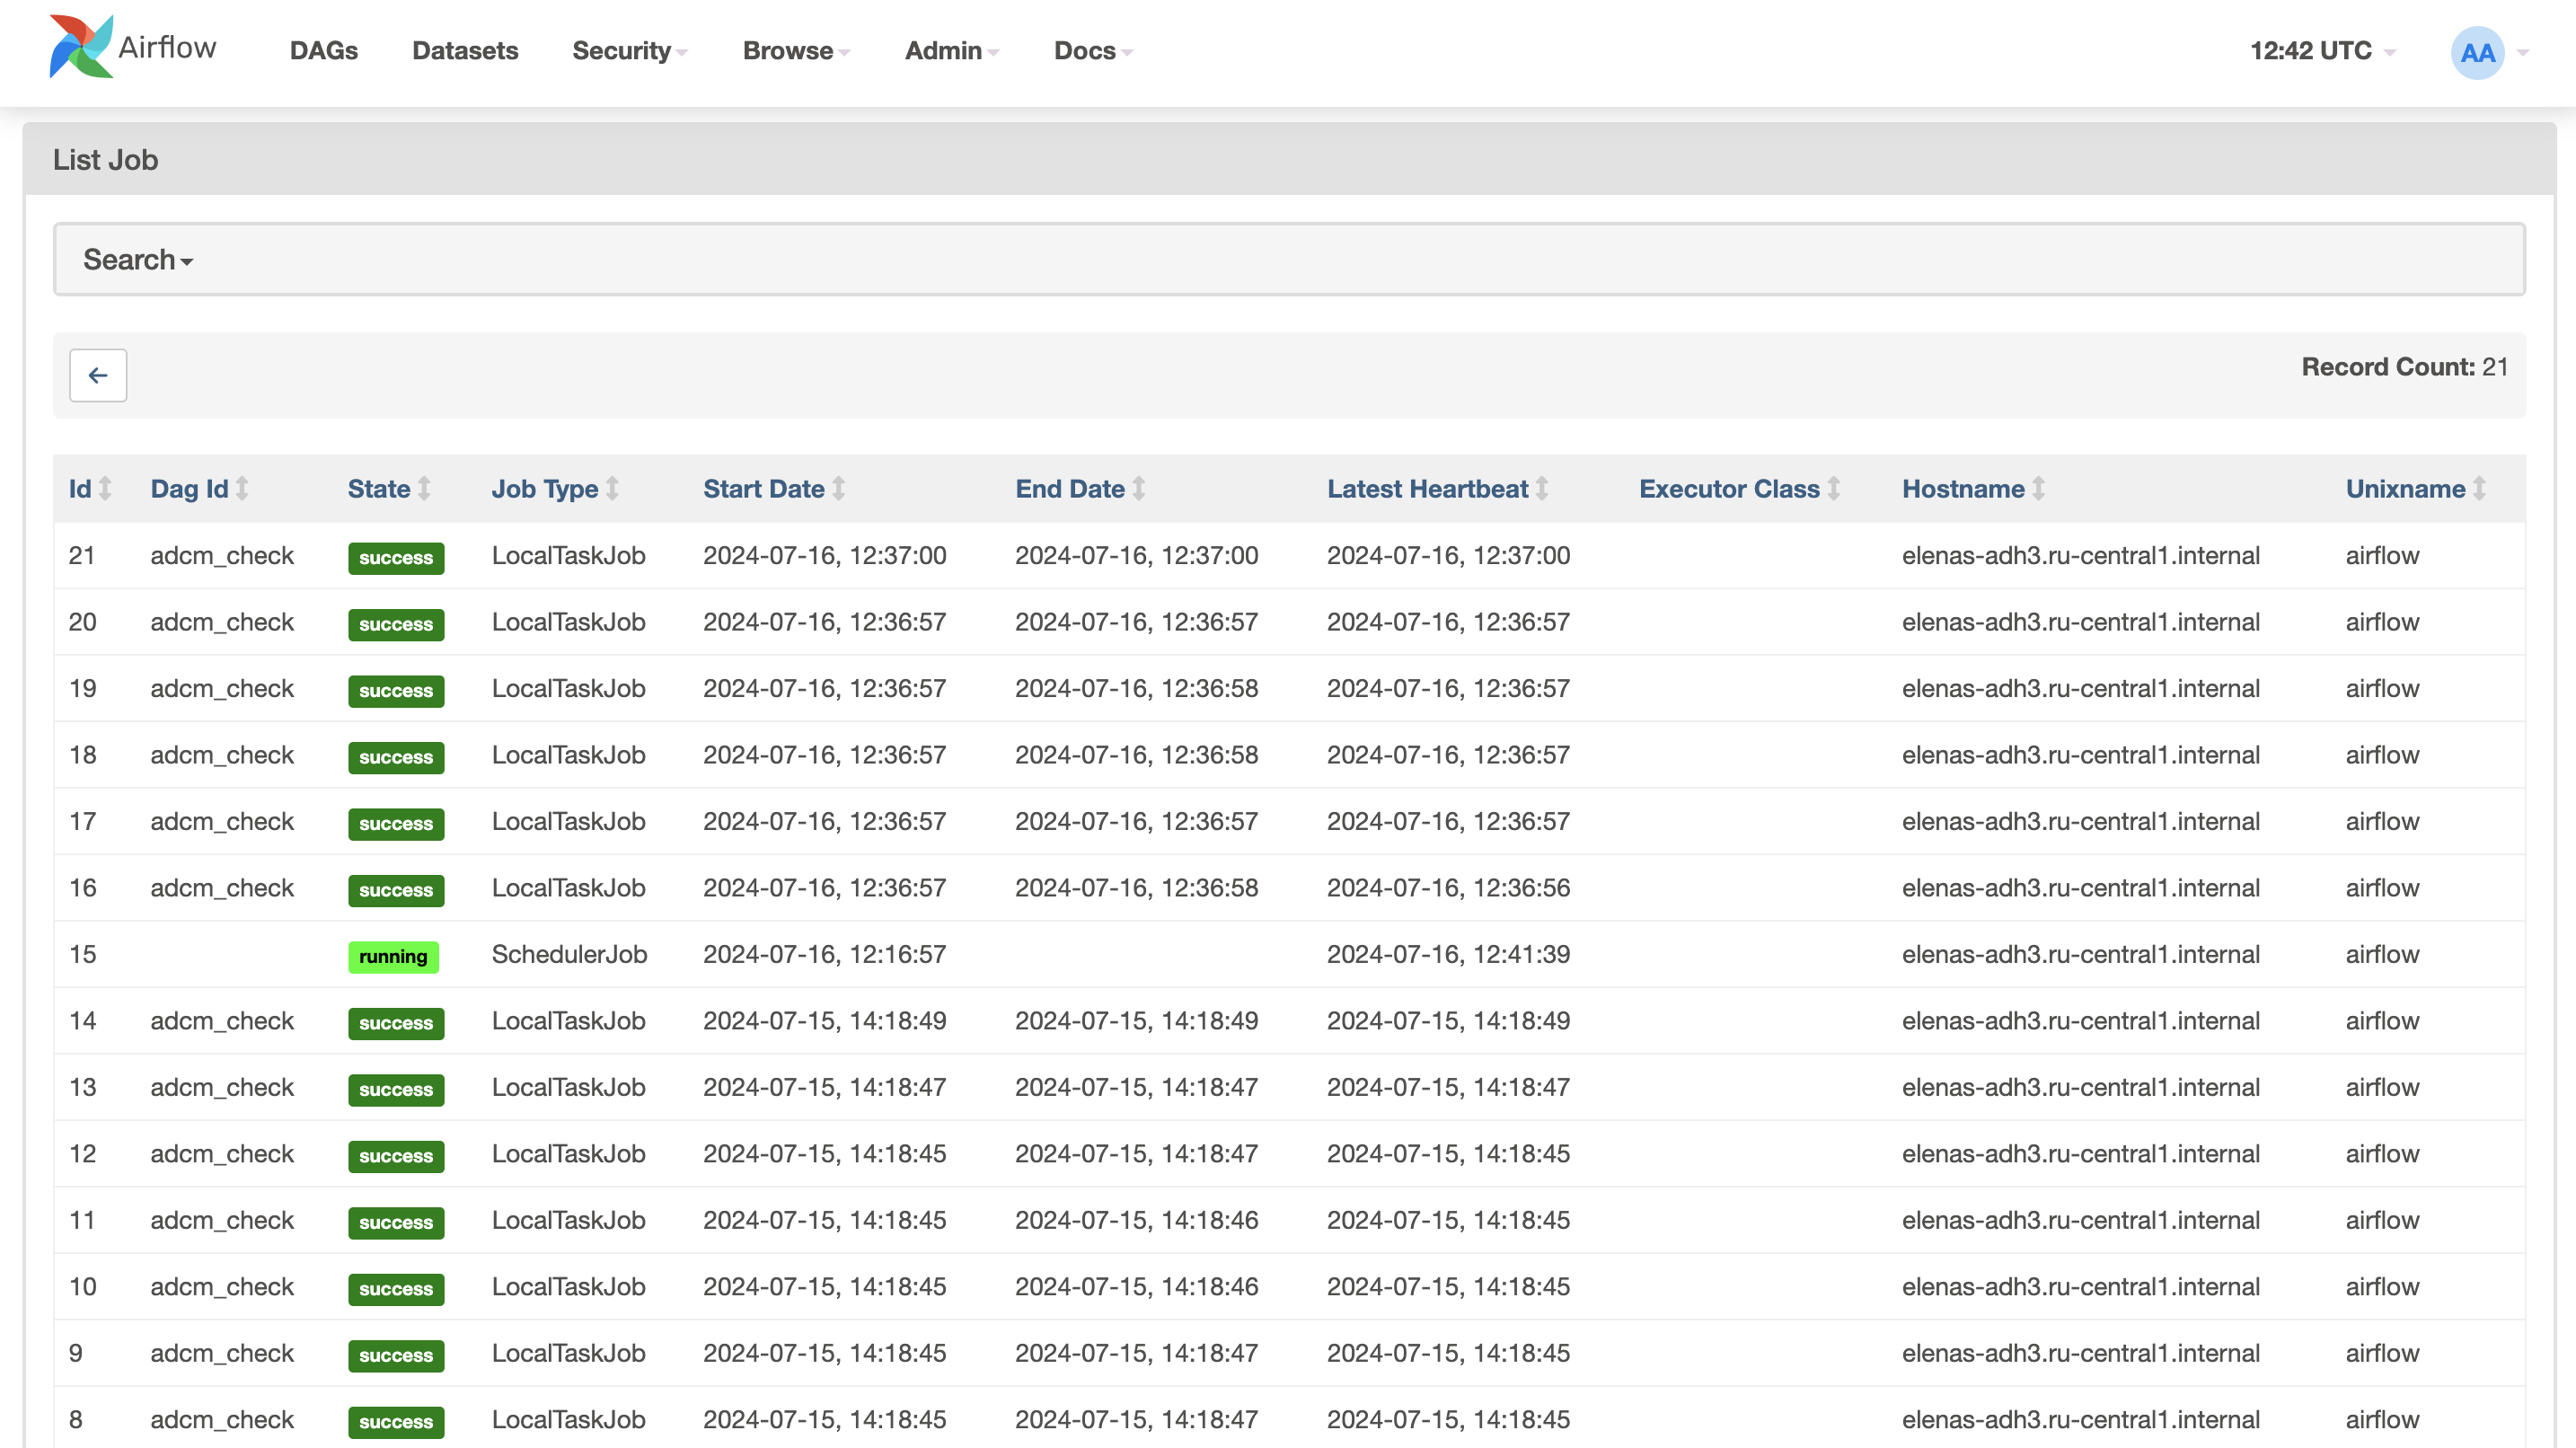Screen dimensions: 2576x1448
Task: Expand the Search filter dropdown
Action: click(x=137, y=260)
